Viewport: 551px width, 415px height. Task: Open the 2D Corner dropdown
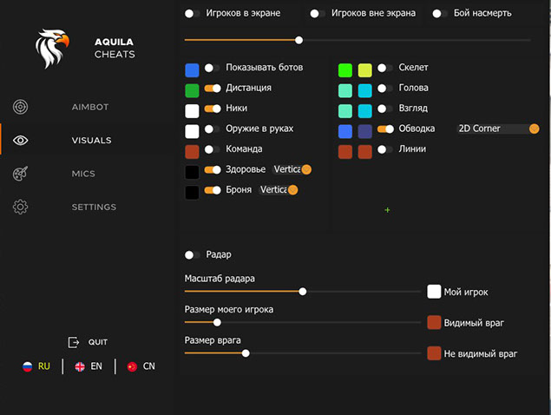497,128
